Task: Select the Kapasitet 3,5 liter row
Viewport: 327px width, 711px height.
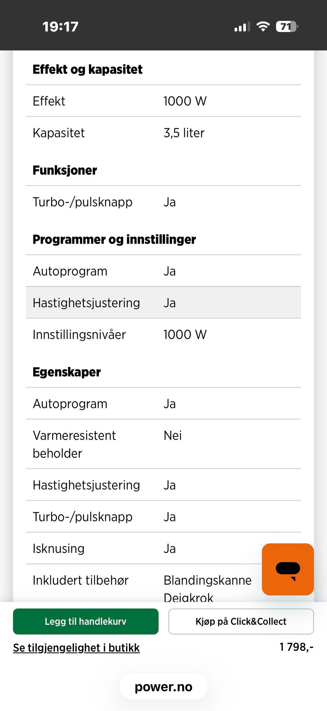Action: 163,133
